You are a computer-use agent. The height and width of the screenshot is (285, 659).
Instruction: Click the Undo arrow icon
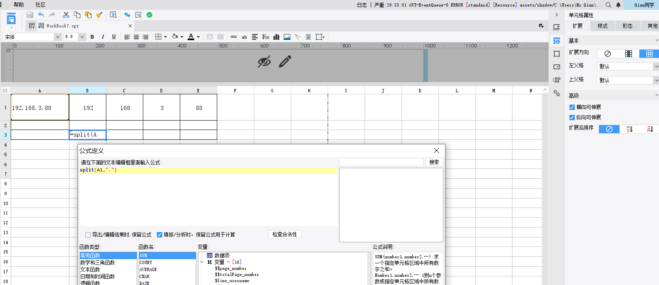tap(41, 15)
